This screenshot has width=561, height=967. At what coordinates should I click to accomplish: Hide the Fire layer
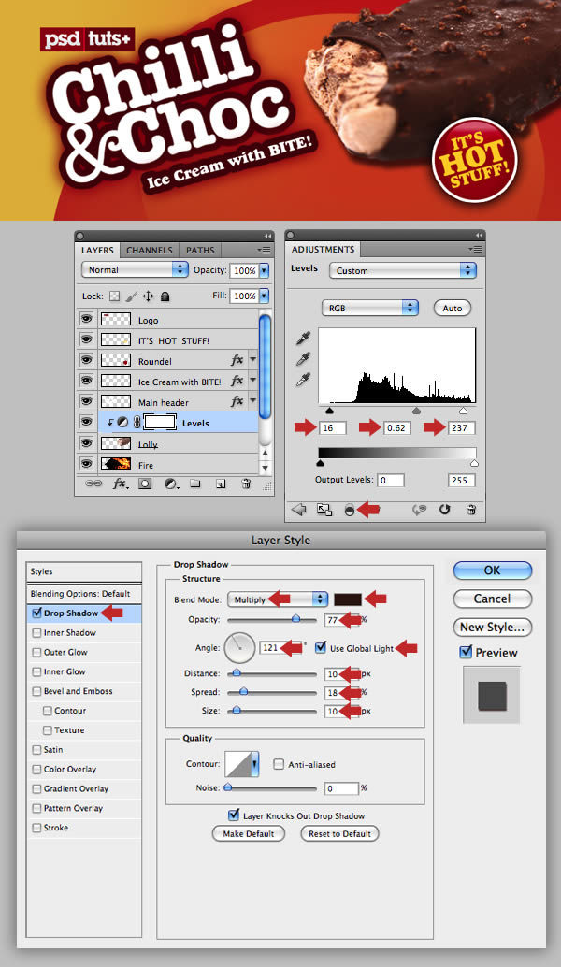[86, 463]
